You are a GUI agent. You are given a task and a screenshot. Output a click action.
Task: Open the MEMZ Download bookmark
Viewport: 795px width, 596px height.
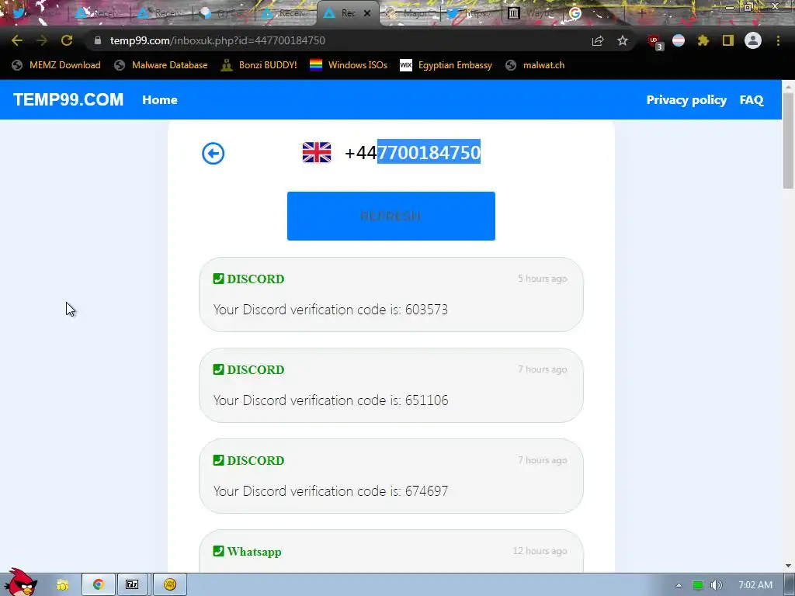tap(56, 65)
